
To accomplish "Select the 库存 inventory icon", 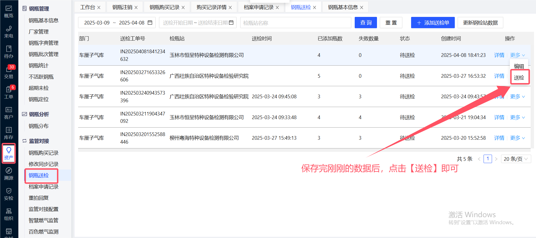I will pos(9,133).
